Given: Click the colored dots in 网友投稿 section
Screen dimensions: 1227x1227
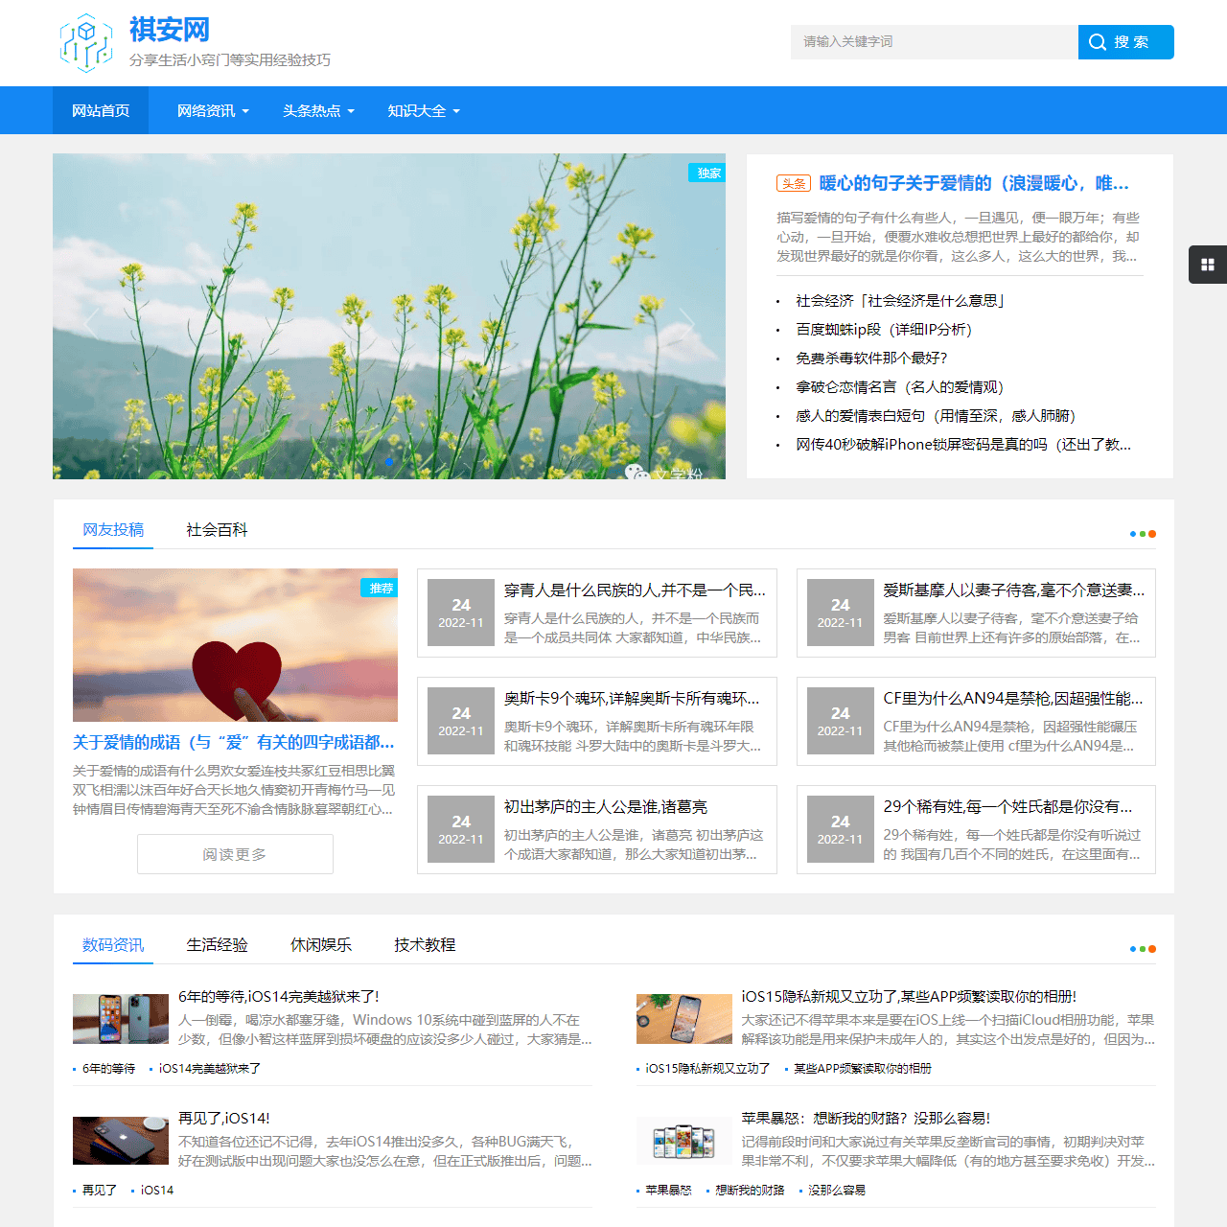Looking at the screenshot, I should point(1143,534).
